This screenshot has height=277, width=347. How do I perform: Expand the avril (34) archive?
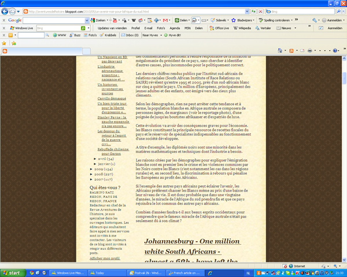point(95,159)
